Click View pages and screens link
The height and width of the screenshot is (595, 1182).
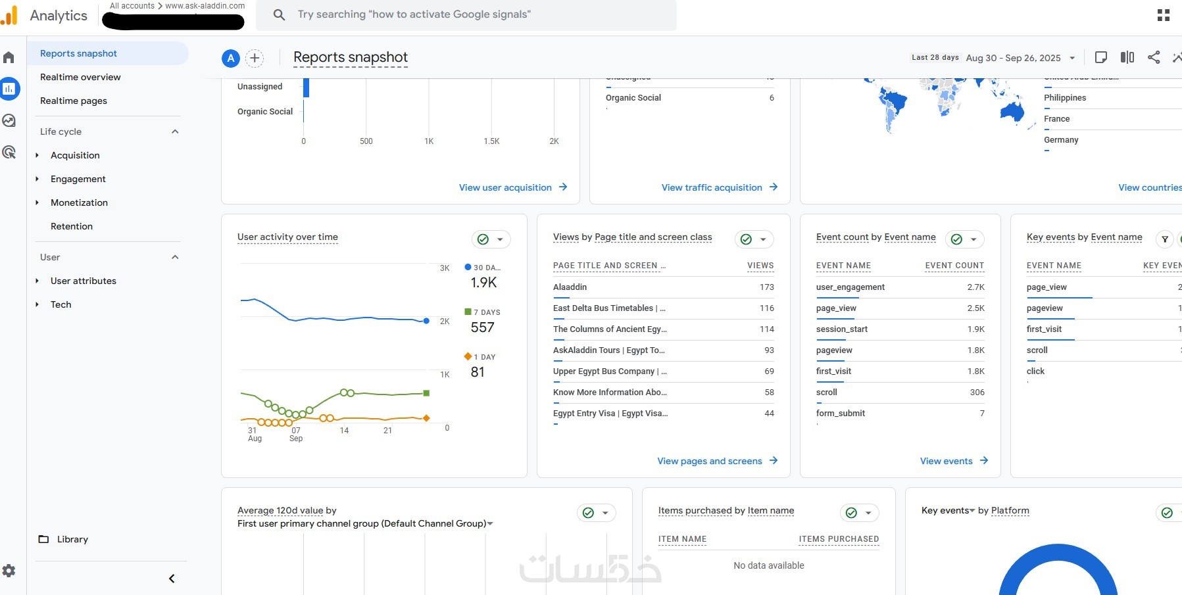click(x=717, y=461)
